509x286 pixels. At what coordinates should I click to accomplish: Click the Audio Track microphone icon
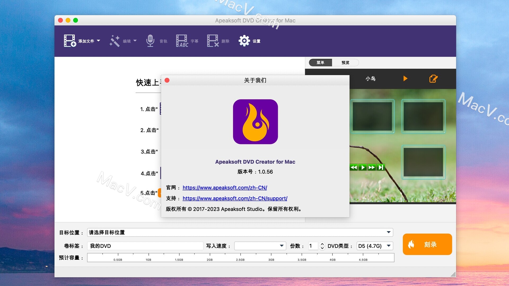click(x=150, y=41)
